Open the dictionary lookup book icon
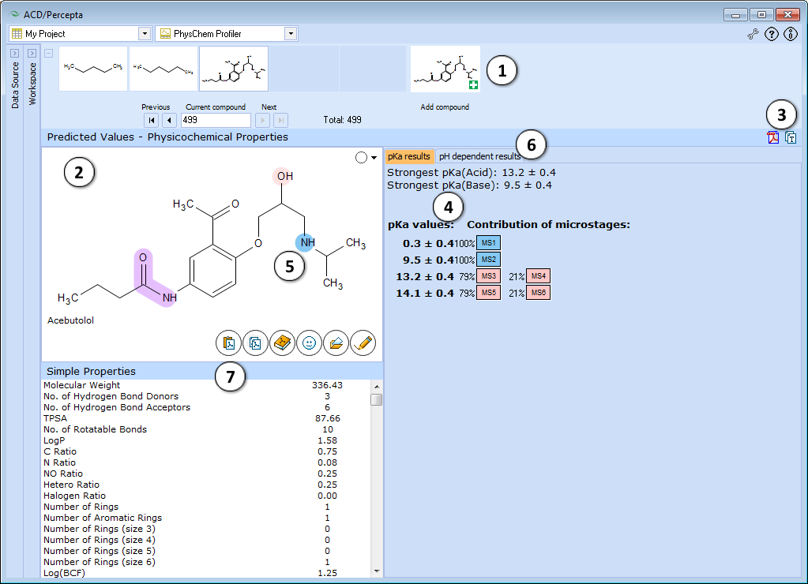Image resolution: width=808 pixels, height=584 pixels. 283,343
